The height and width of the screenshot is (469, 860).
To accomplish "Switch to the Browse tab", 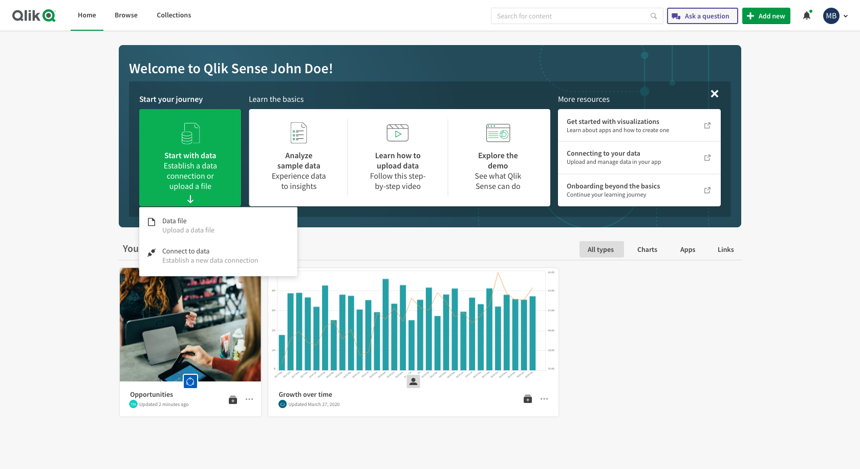I will click(x=126, y=15).
